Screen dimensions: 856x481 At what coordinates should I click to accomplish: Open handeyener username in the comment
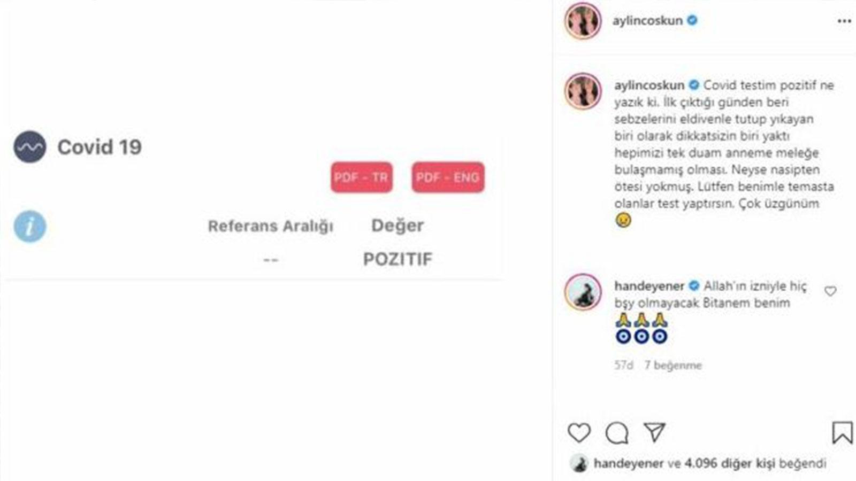pos(649,286)
